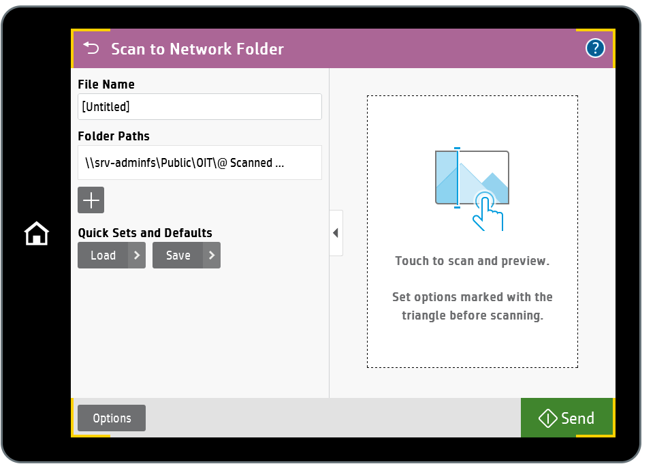This screenshot has height=464, width=655.
Task: Start the scan with Send
Action: (x=567, y=418)
